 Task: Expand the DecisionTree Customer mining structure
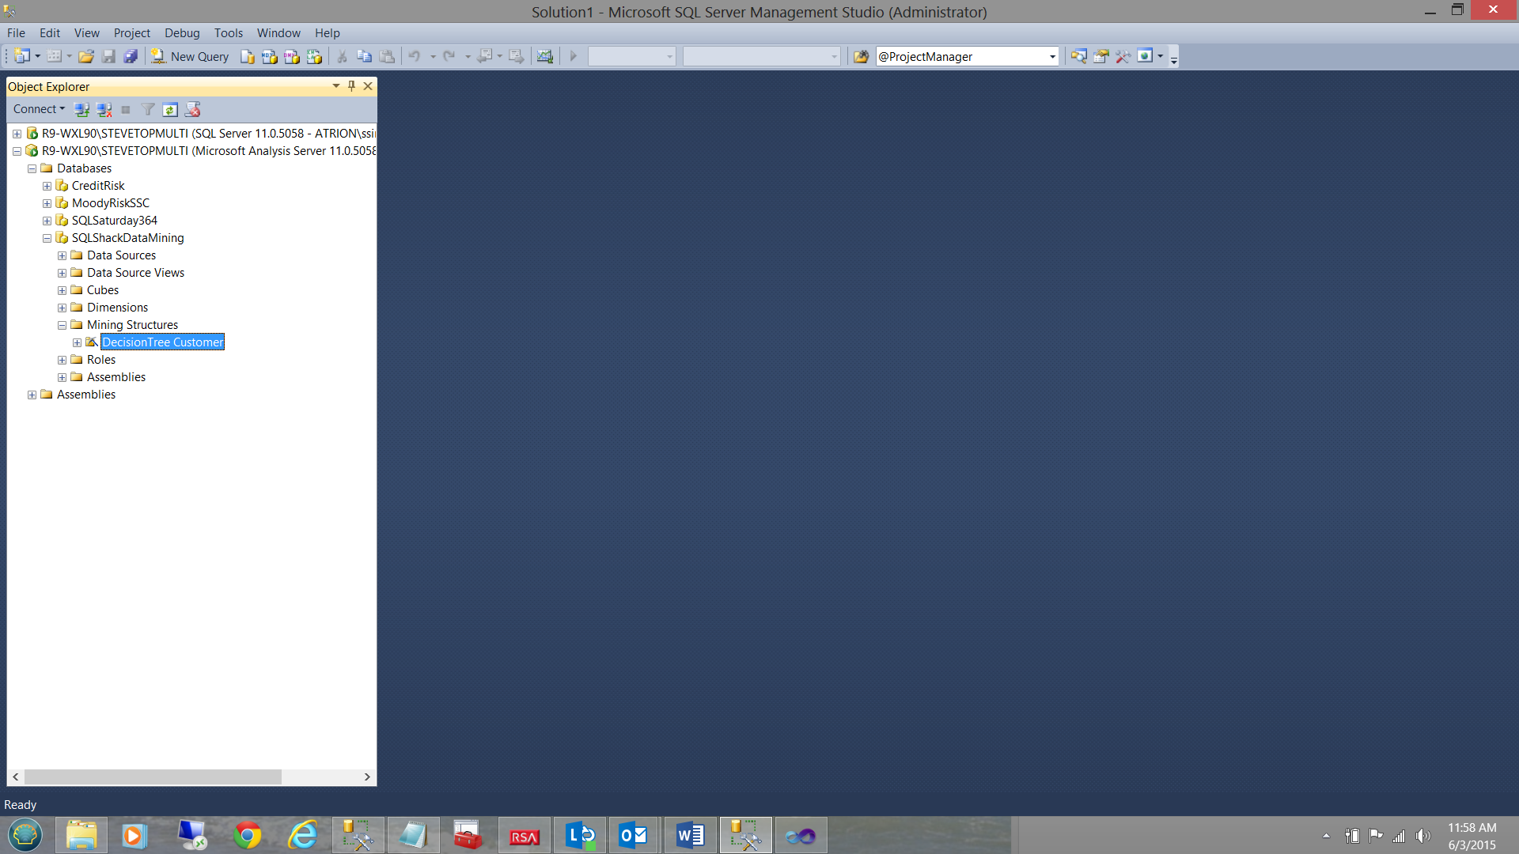point(77,342)
